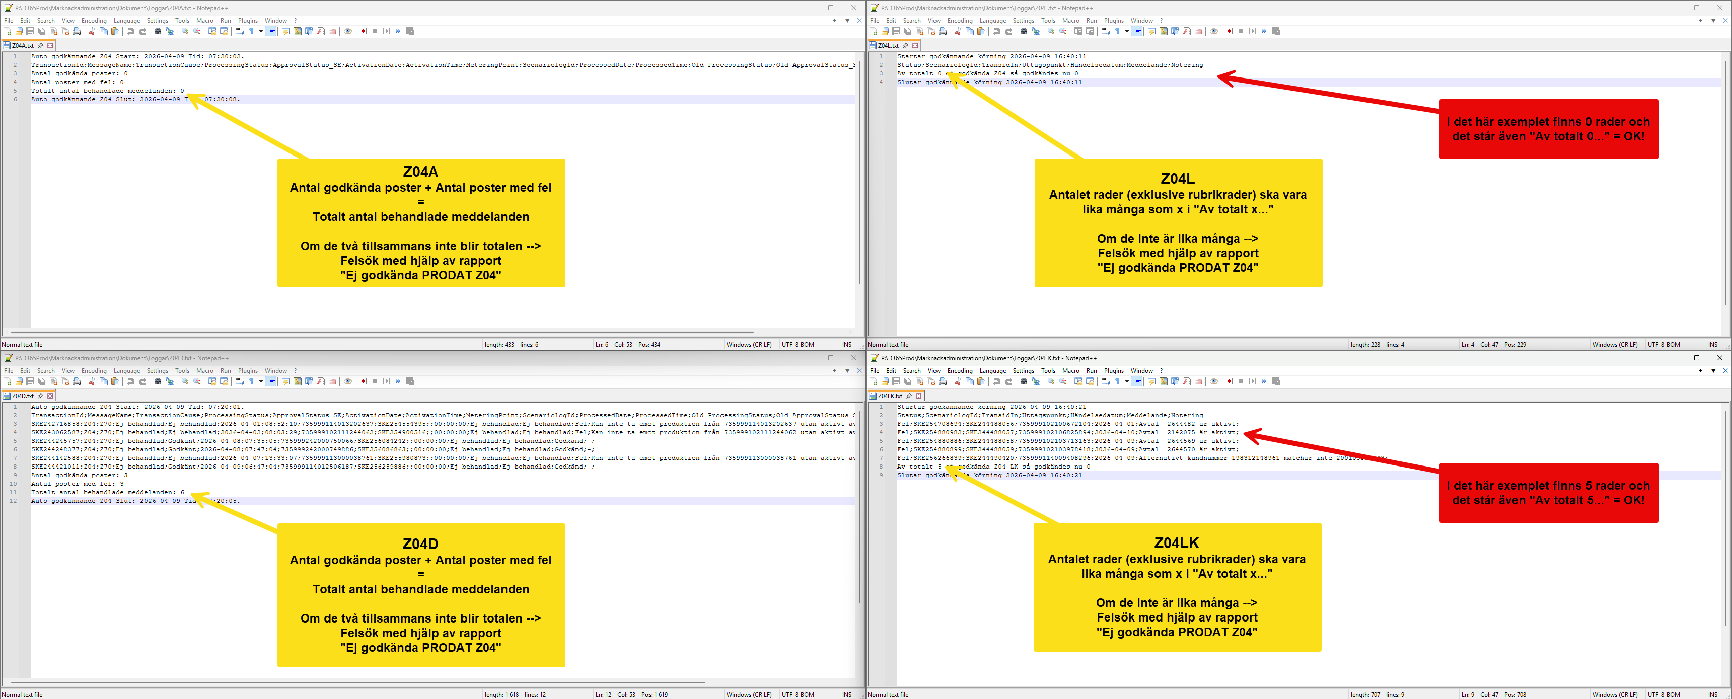Open Plugins menu in the Z04A window

(x=247, y=20)
